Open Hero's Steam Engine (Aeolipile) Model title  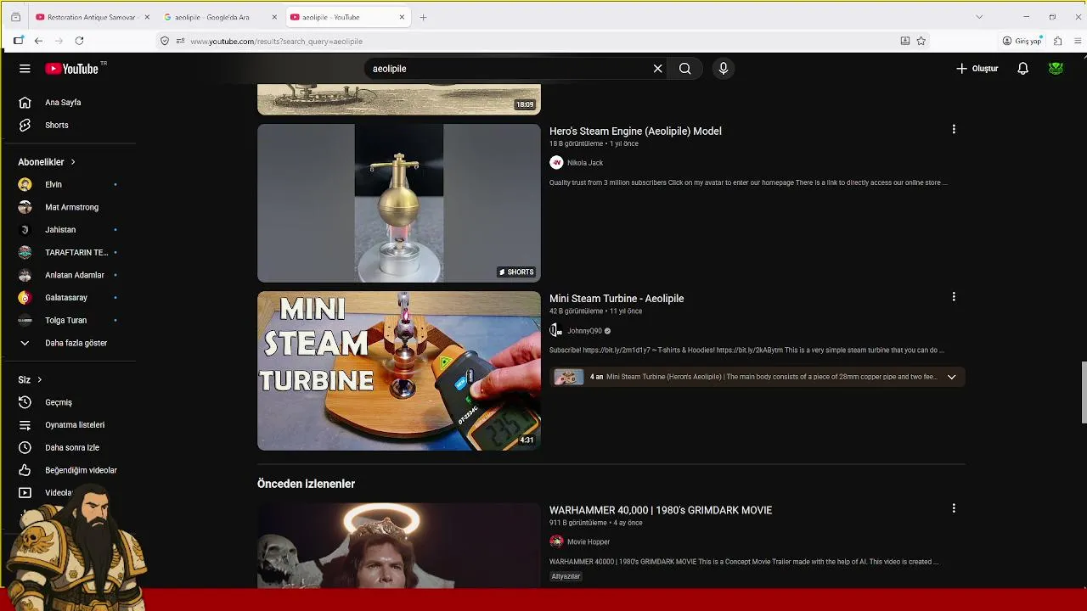pyautogui.click(x=635, y=132)
